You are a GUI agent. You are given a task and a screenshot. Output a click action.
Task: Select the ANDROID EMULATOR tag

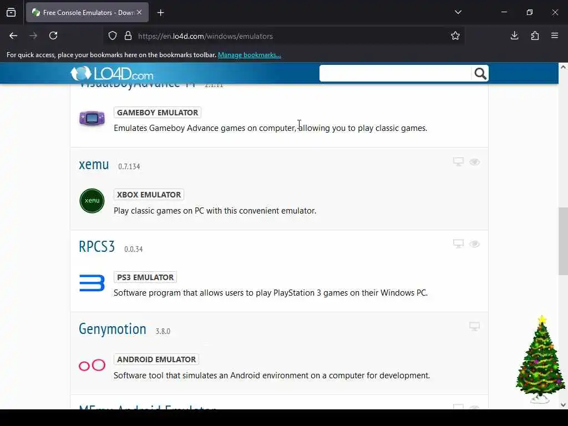point(156,359)
